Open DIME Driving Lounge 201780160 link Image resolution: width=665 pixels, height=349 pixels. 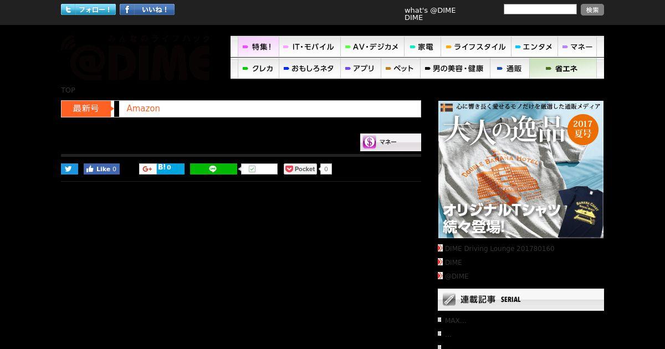pyautogui.click(x=499, y=249)
